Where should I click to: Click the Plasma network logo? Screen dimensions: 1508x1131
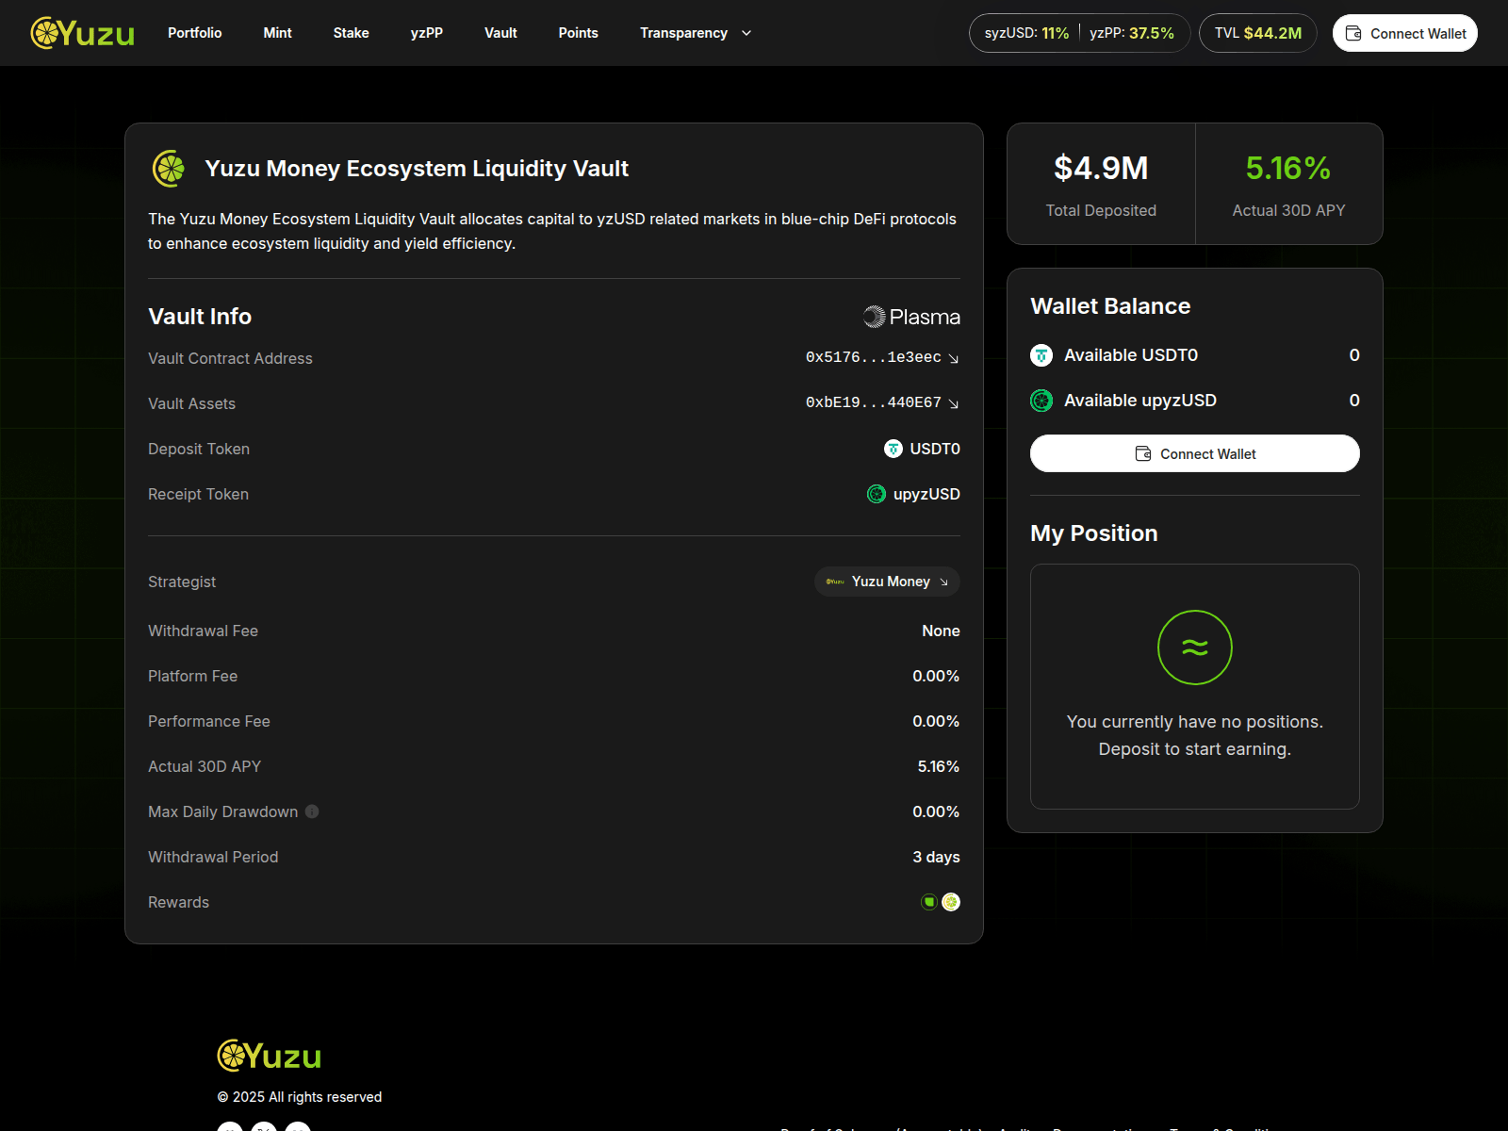click(912, 317)
